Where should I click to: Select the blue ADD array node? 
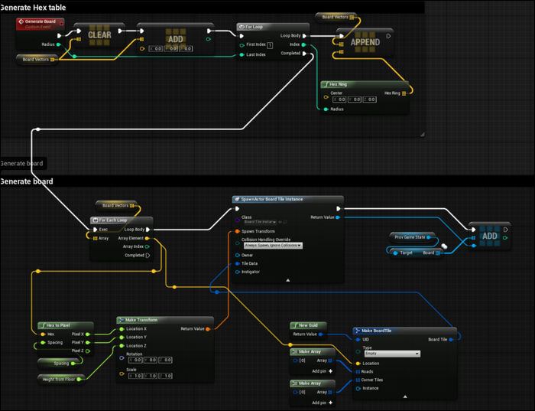click(490, 236)
